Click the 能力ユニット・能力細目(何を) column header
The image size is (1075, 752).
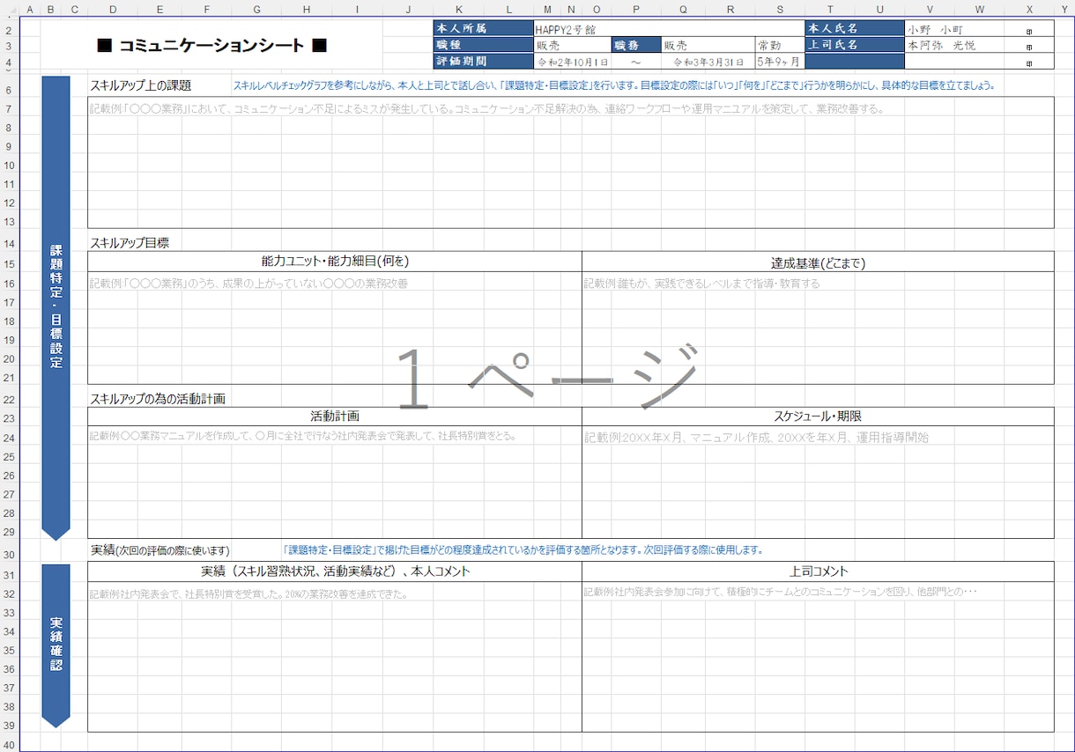coord(335,262)
